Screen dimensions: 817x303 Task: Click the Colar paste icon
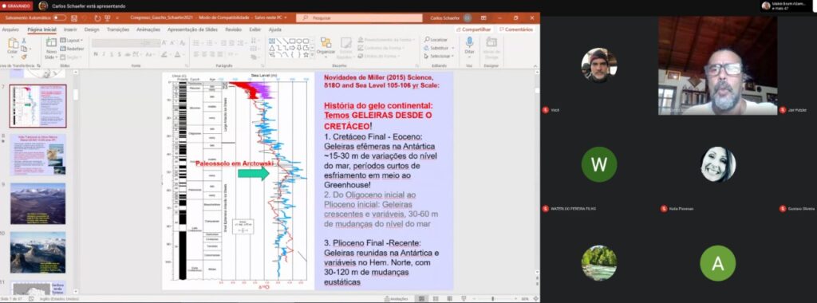13,43
